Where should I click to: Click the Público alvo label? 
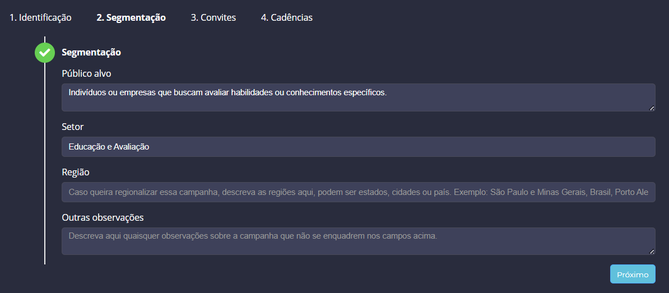tap(87, 73)
